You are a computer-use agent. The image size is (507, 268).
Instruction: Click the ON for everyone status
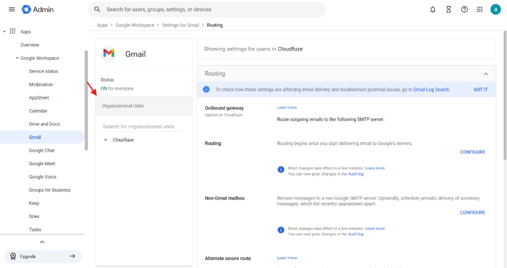pyautogui.click(x=117, y=89)
